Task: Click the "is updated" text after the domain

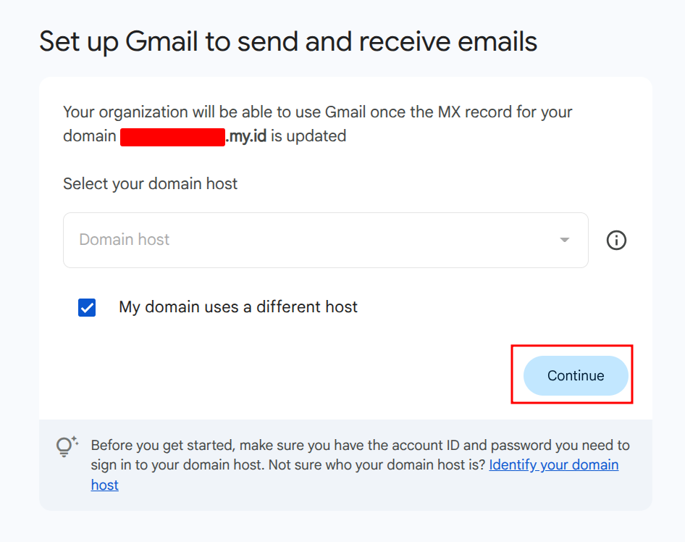Action: [309, 136]
